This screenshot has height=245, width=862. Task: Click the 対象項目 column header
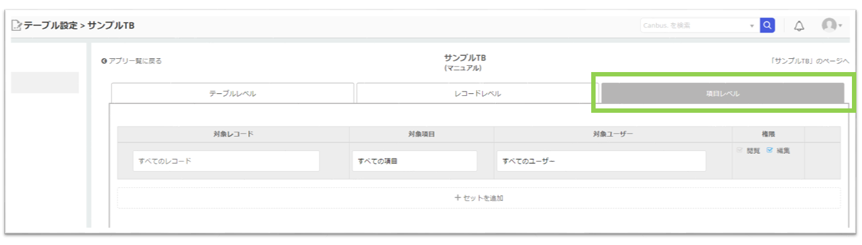422,134
